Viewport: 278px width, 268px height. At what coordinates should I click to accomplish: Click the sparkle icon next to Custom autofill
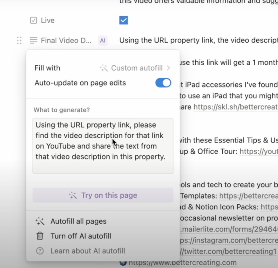(104, 68)
